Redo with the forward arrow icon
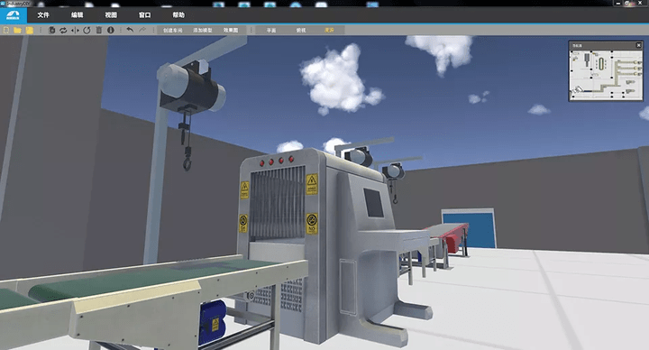The height and width of the screenshot is (350, 649). pyautogui.click(x=142, y=30)
